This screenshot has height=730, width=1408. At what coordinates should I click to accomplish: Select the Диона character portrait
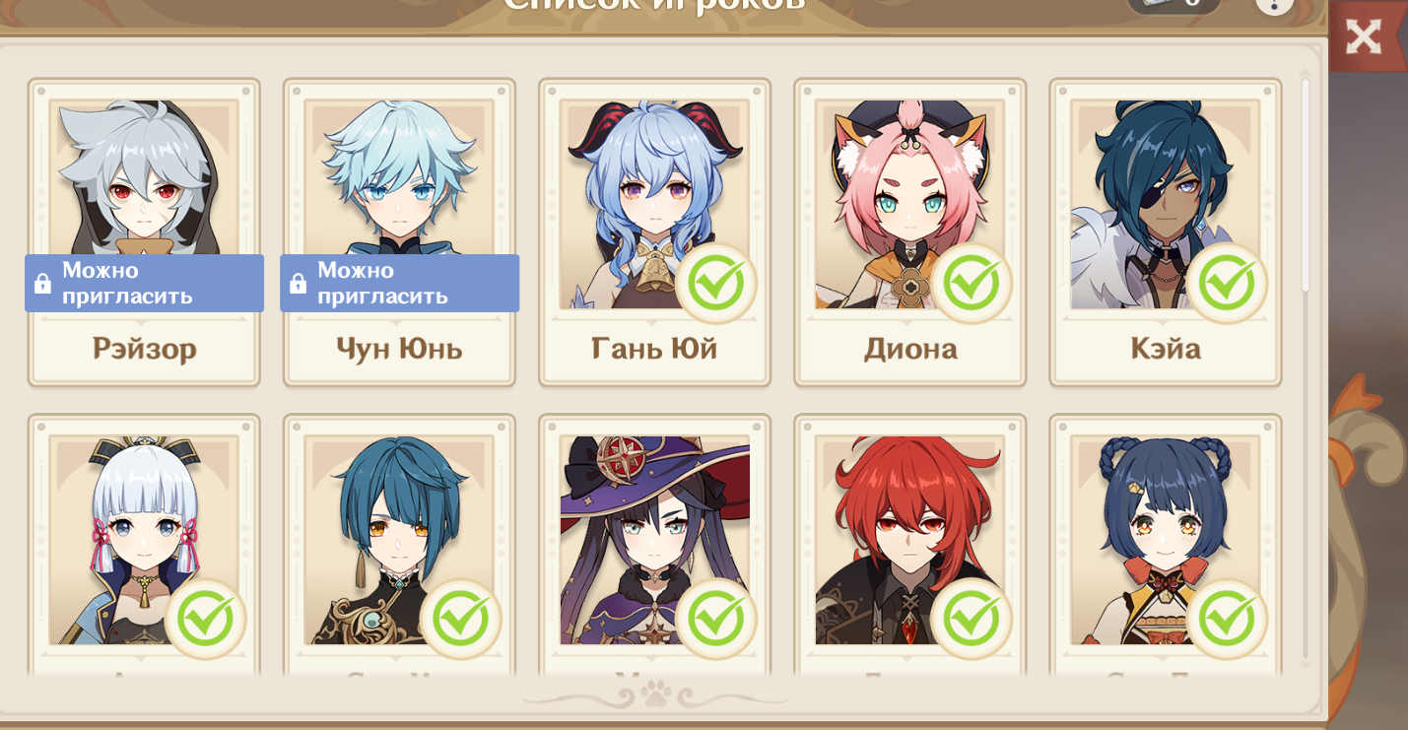[x=909, y=204]
